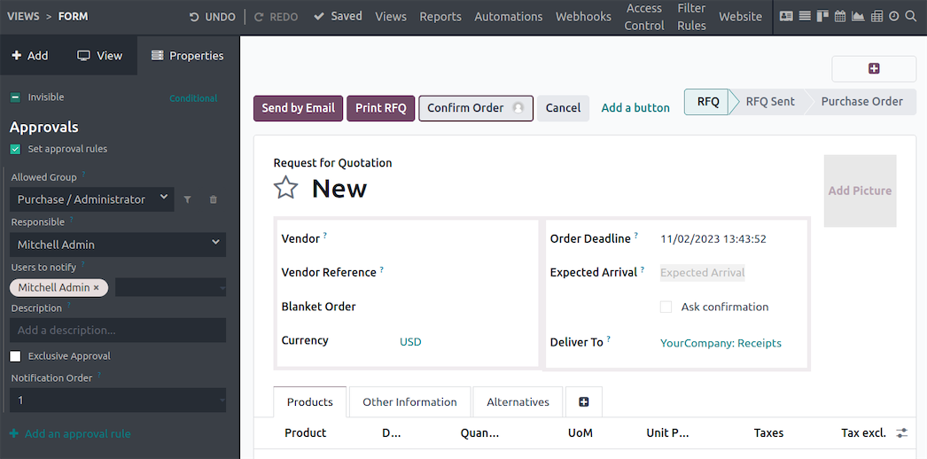
Task: Open the Automations menu
Action: [x=508, y=17]
